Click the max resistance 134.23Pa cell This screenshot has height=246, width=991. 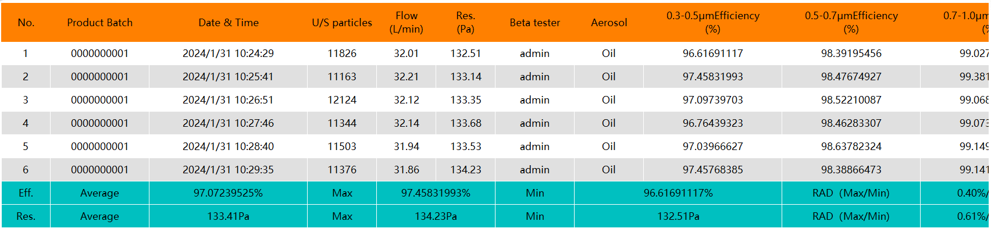[x=436, y=216]
